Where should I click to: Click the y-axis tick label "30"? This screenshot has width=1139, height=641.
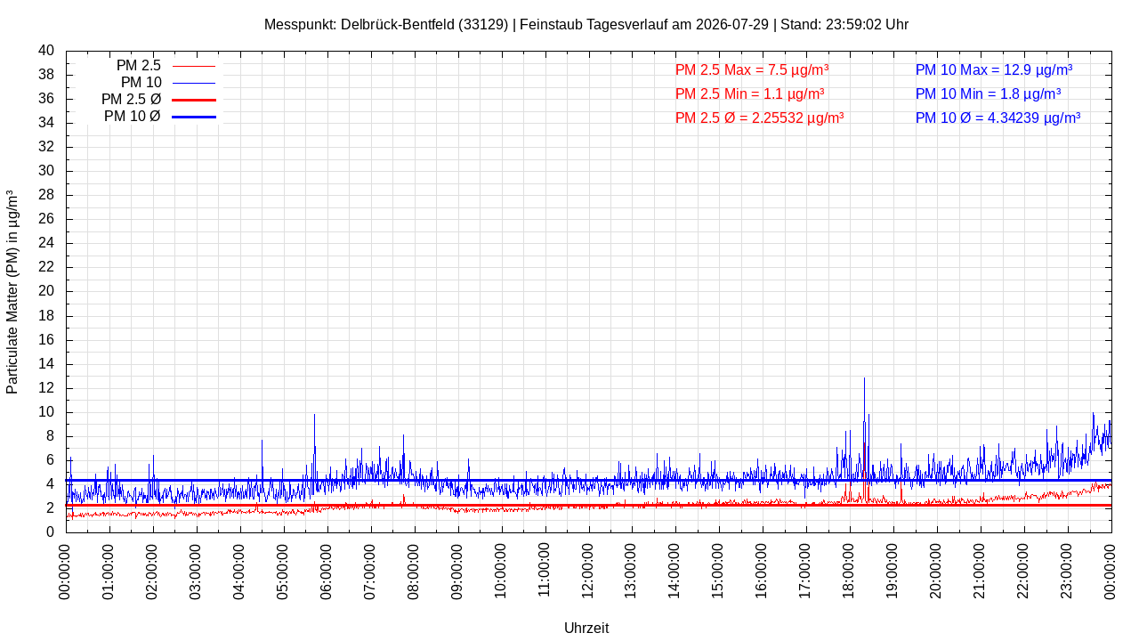(x=46, y=171)
